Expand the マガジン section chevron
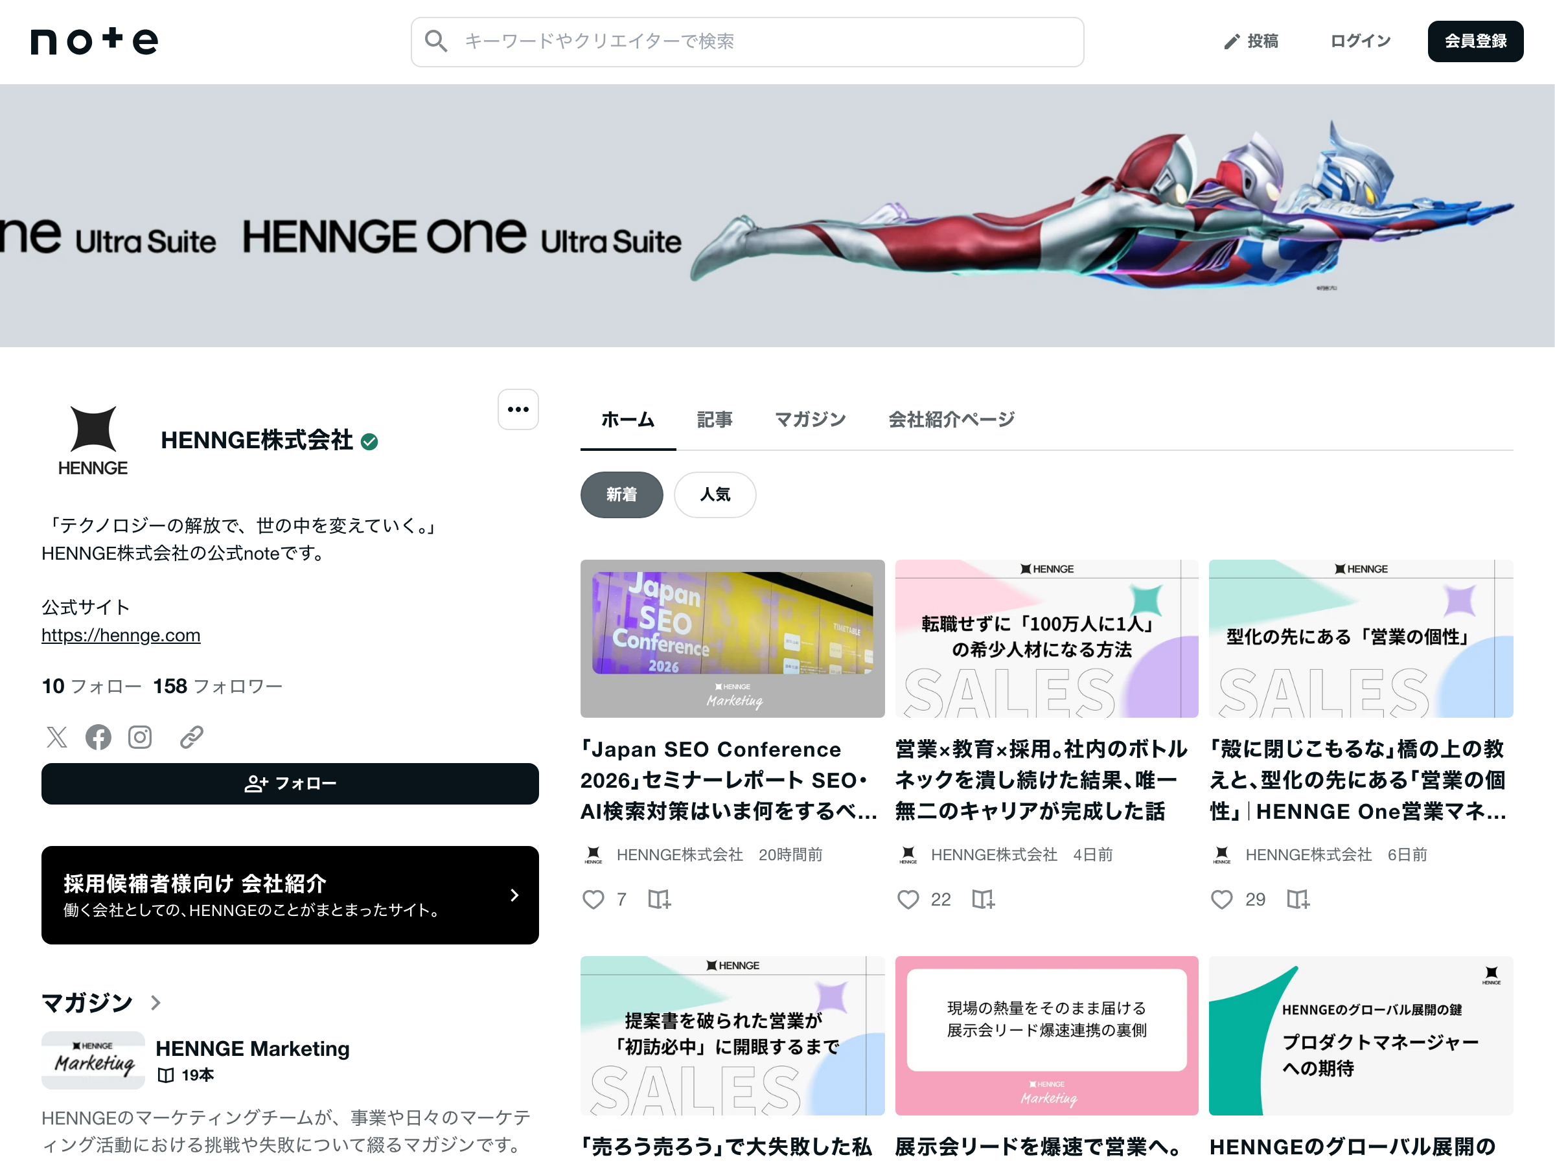1555x1166 pixels. pyautogui.click(x=156, y=1002)
